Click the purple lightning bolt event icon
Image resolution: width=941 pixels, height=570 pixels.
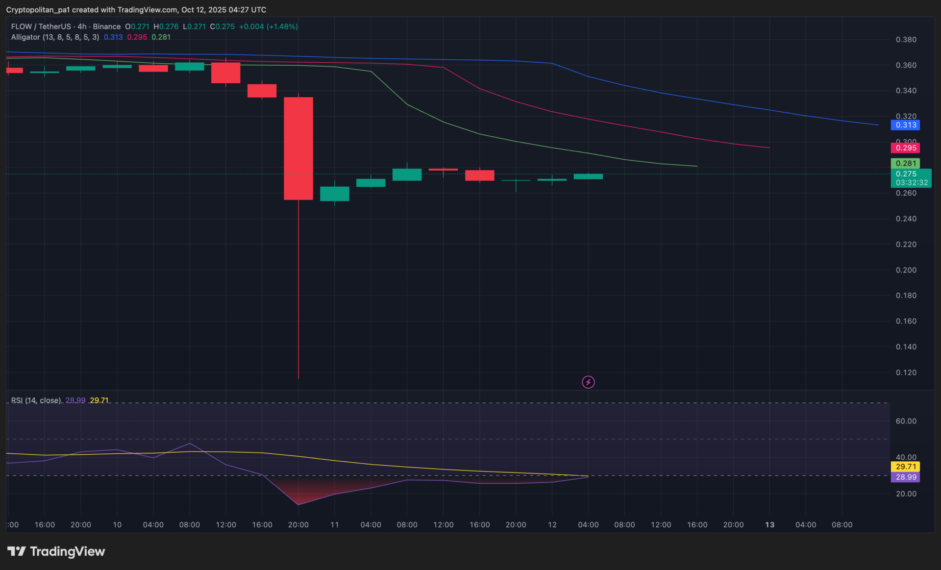click(588, 382)
